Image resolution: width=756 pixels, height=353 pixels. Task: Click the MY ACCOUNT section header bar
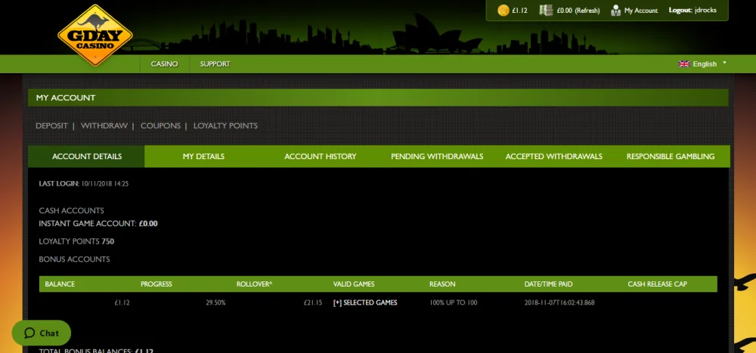(x=378, y=97)
